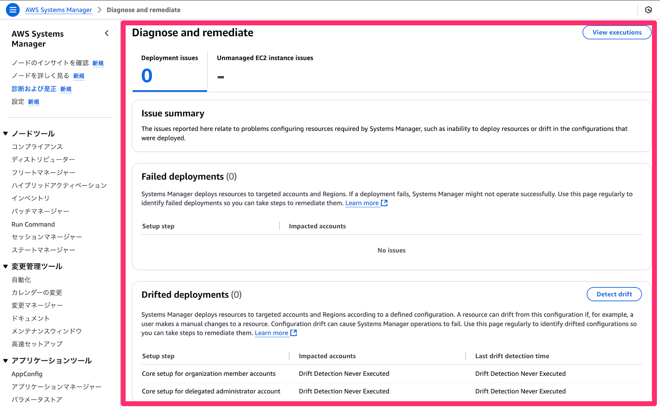Click Impacted accounts header in Drifted deployments table
The image size is (660, 409).
327,356
